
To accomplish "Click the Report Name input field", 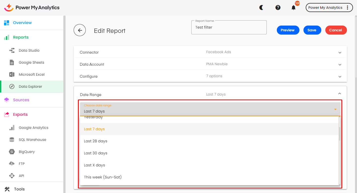I will click(229, 27).
